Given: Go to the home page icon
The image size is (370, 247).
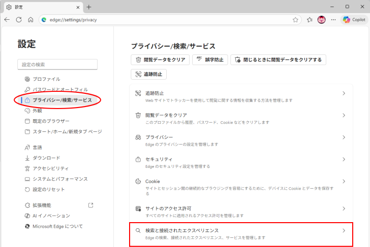Looking at the screenshot, I should point(30,20).
